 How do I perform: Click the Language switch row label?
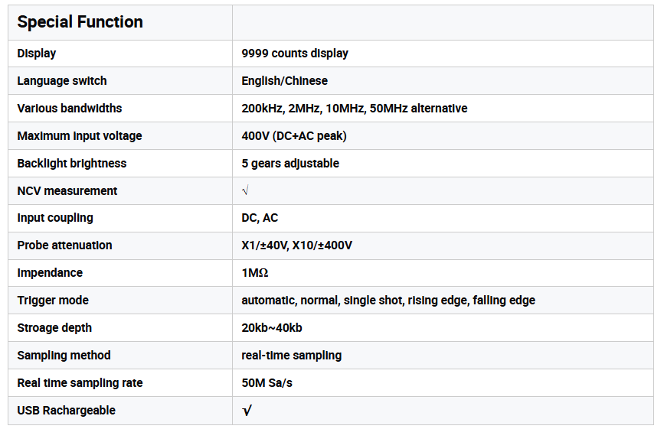pyautogui.click(x=62, y=81)
